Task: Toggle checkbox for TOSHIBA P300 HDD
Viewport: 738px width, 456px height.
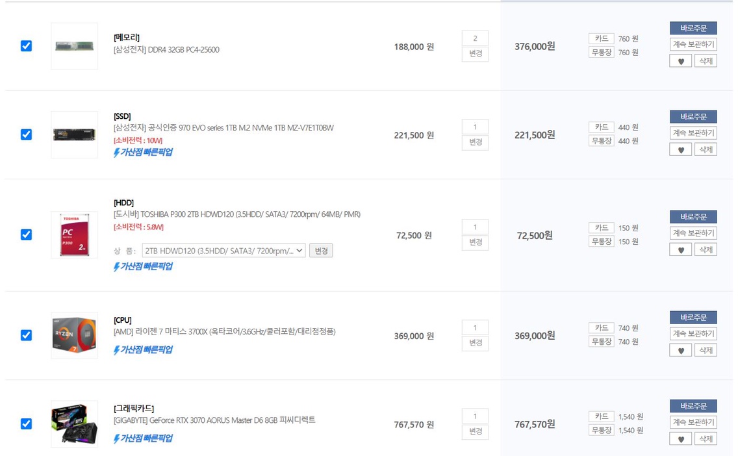Action: click(x=27, y=234)
